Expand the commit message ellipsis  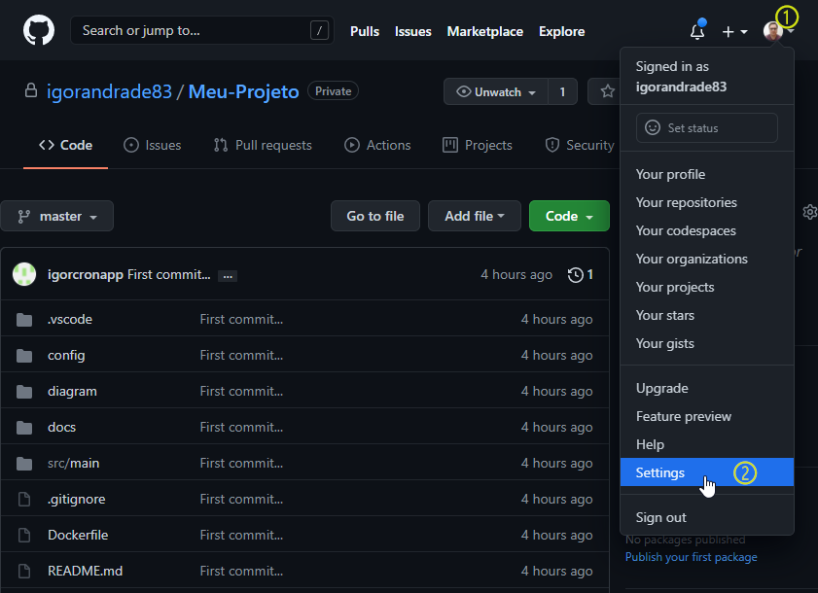click(x=228, y=276)
